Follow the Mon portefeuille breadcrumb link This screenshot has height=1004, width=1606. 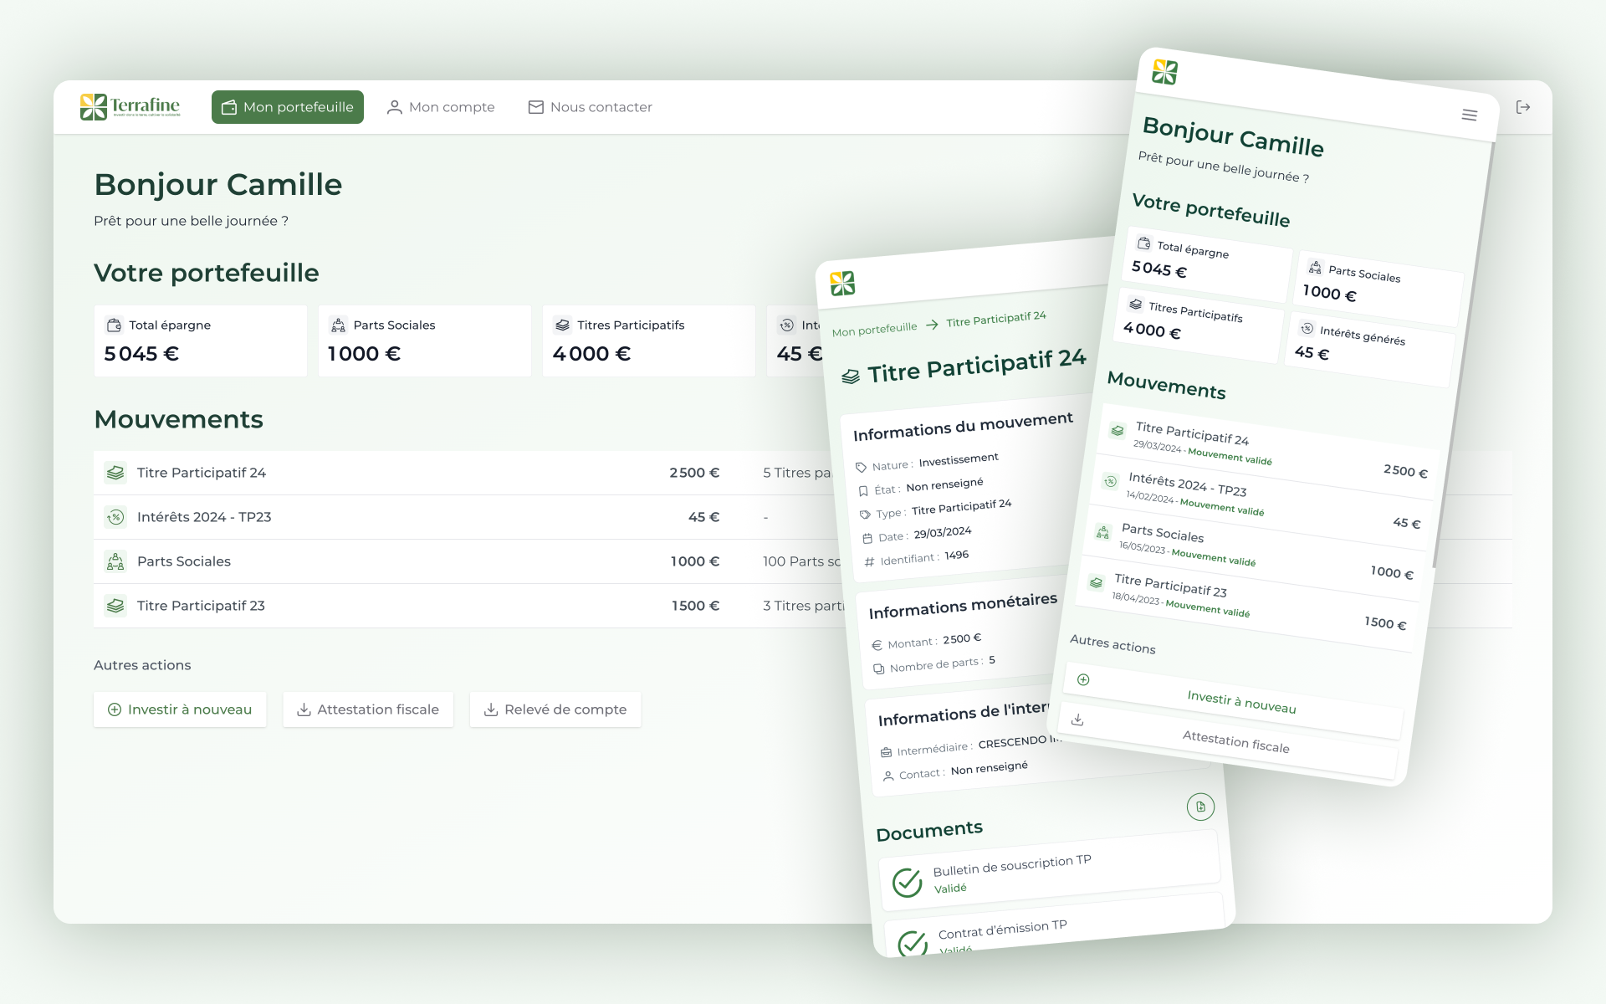click(x=874, y=330)
